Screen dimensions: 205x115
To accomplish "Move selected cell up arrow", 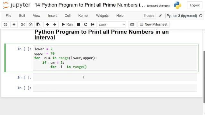I will (x=47, y=24).
